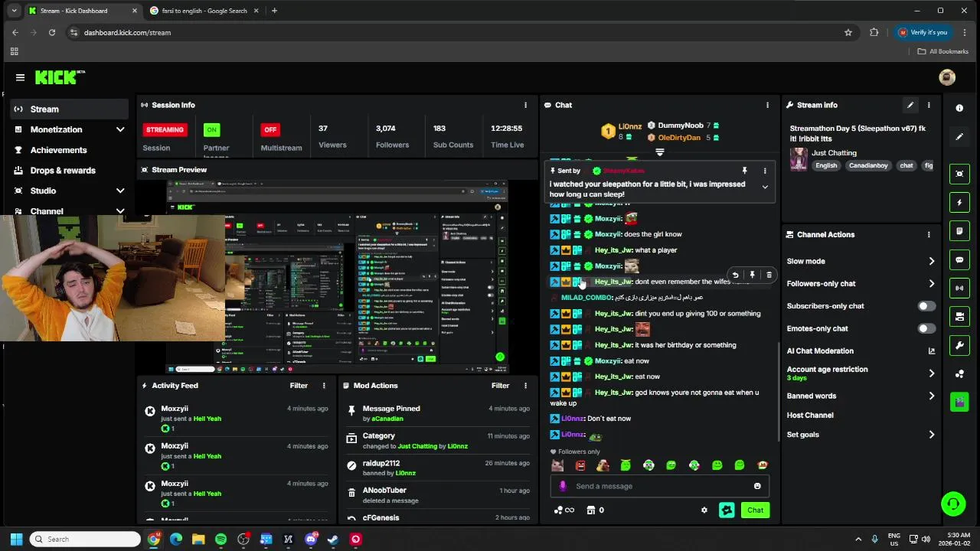The image size is (980, 551).
Task: Open Banned words arrow
Action: [932, 396]
